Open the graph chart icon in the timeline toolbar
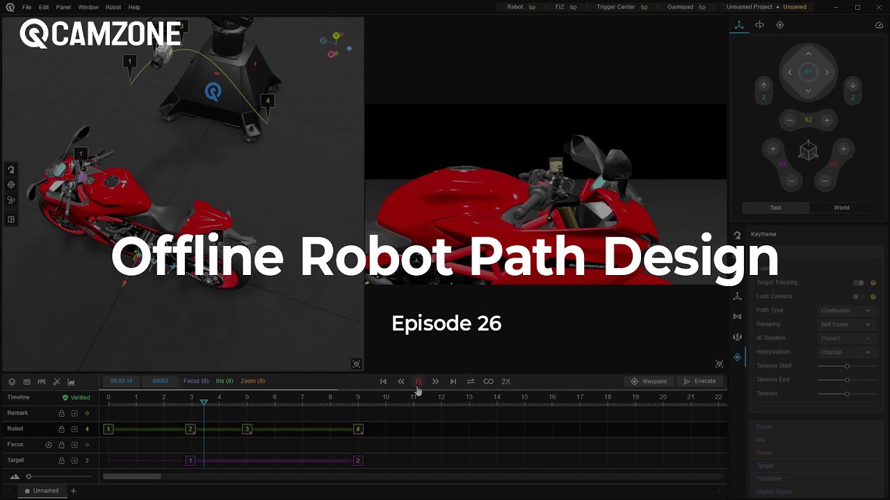Viewport: 890px width, 500px height. (71, 382)
